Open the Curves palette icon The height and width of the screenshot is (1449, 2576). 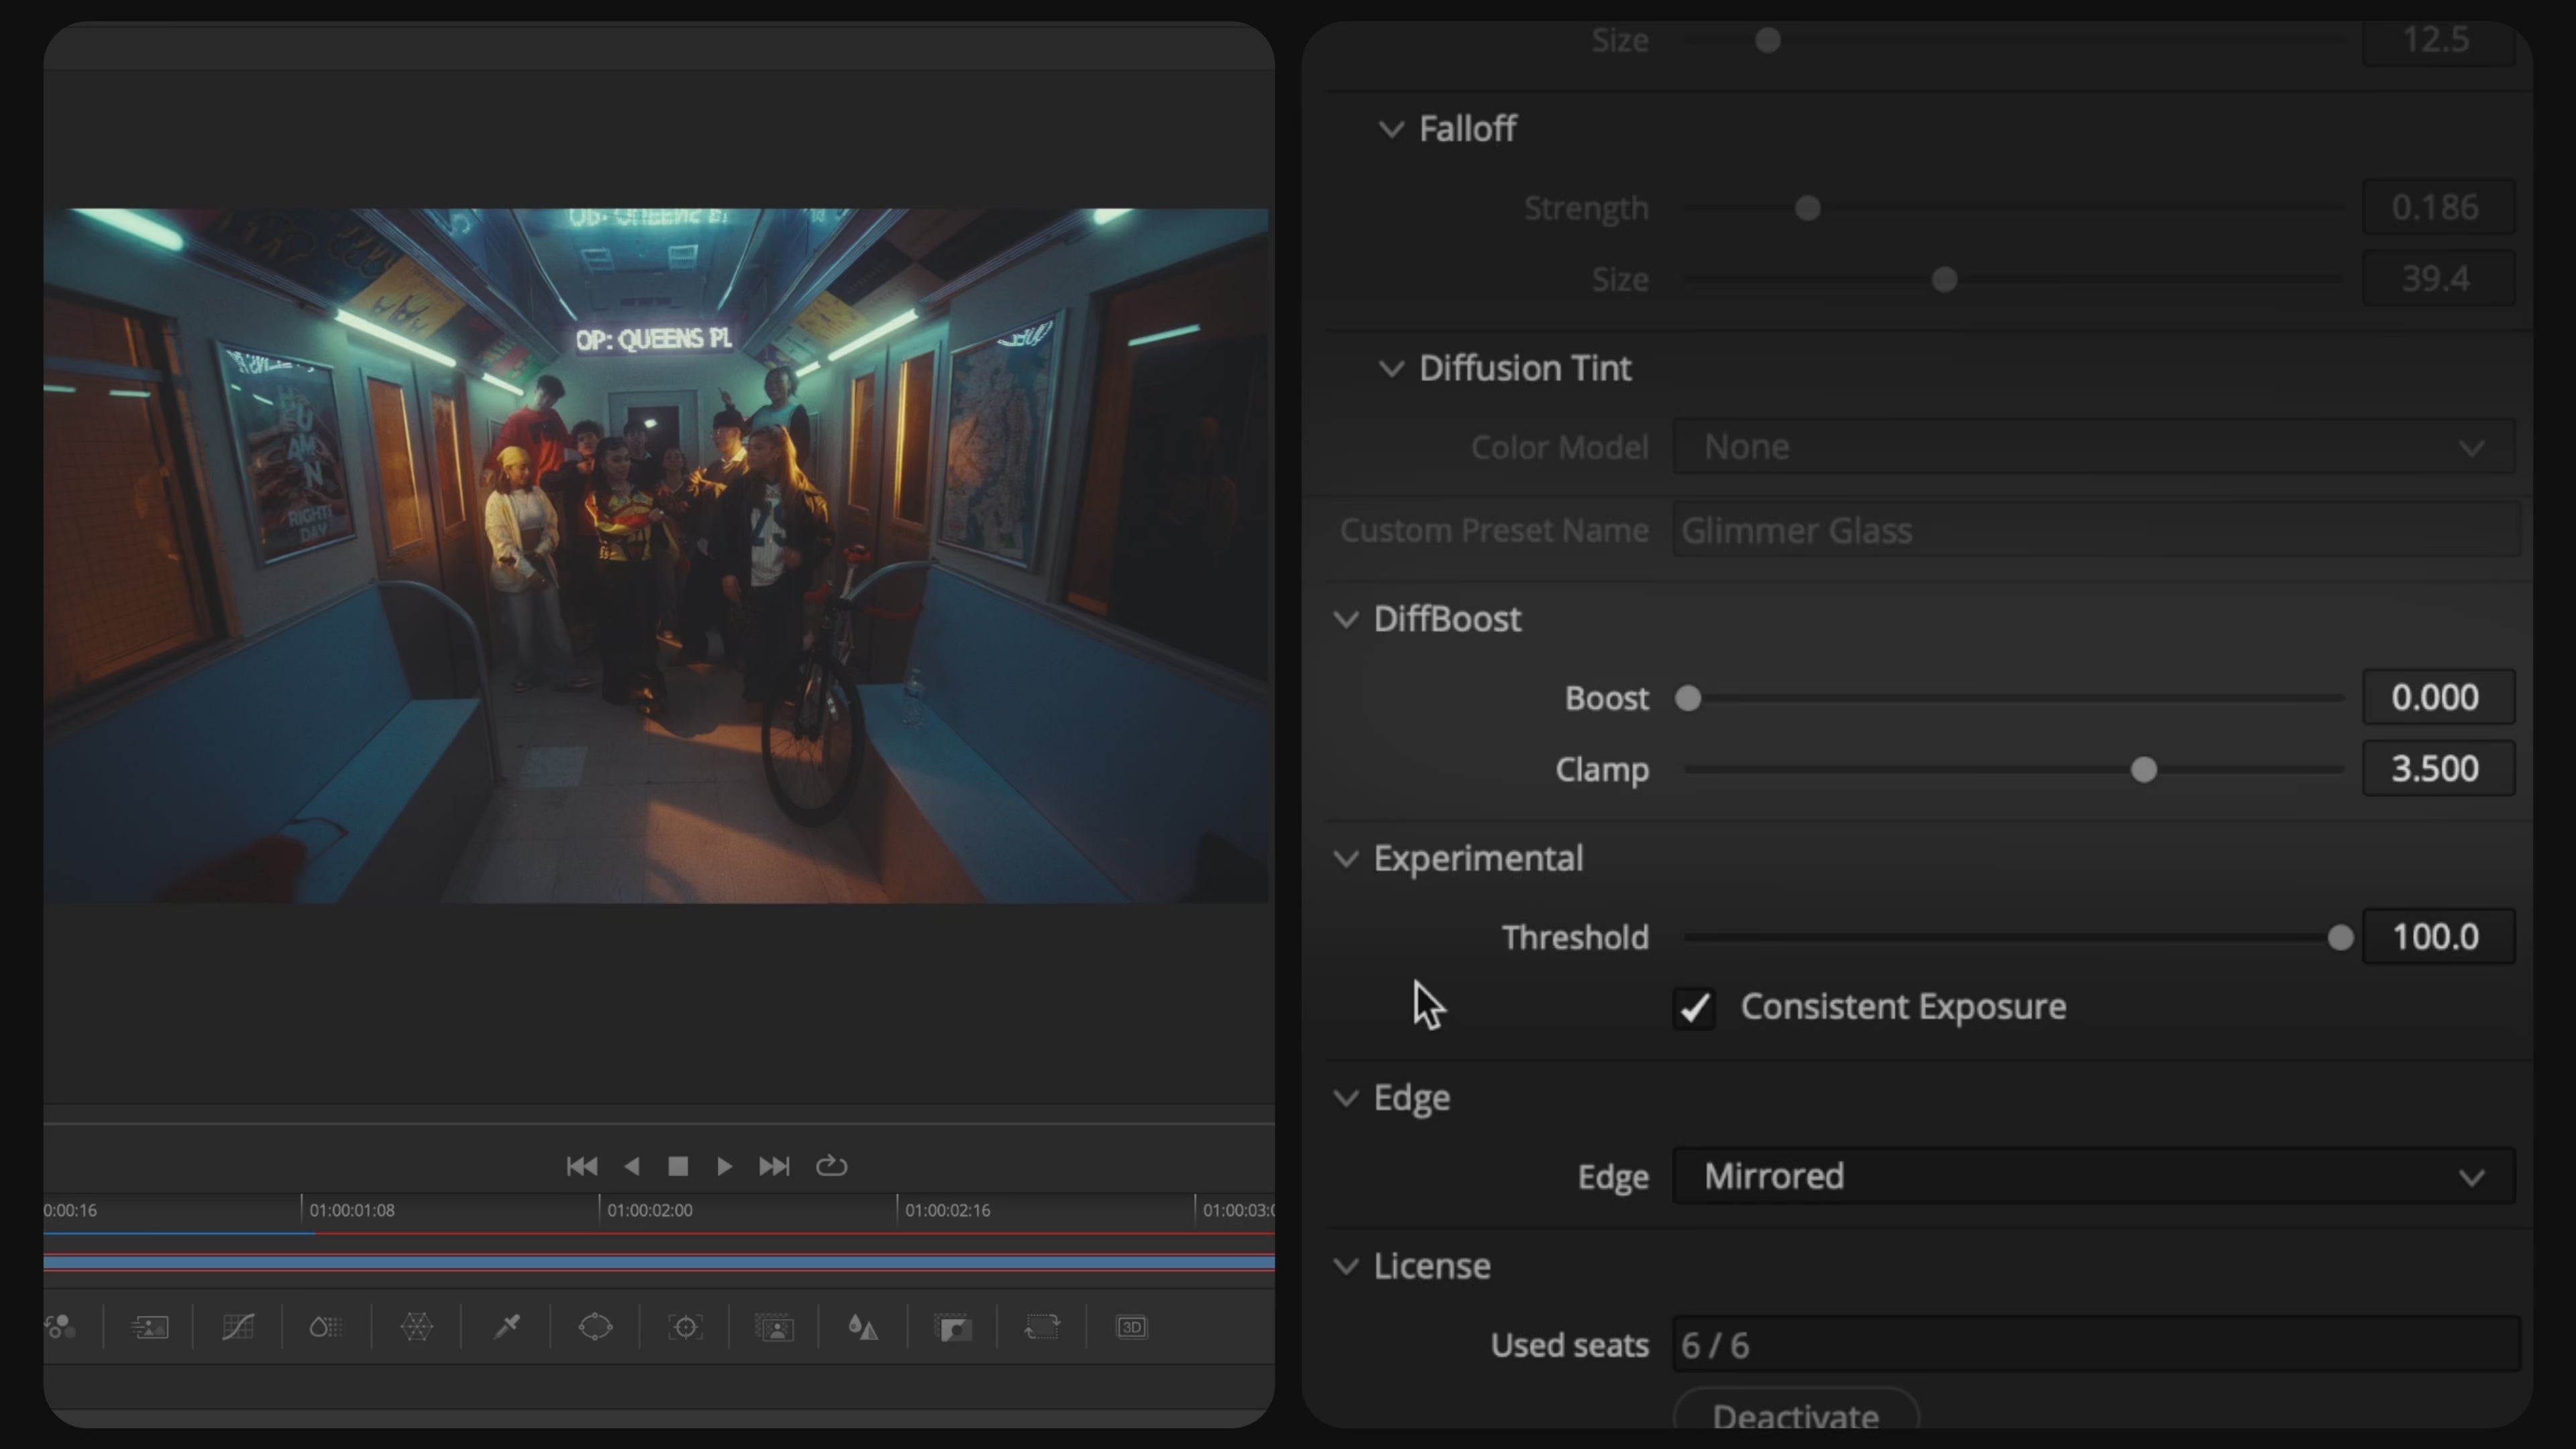click(x=238, y=1327)
